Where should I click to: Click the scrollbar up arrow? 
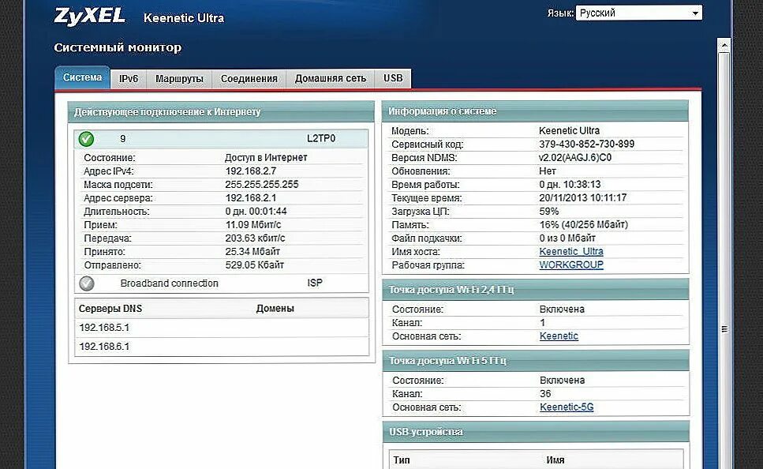[724, 45]
